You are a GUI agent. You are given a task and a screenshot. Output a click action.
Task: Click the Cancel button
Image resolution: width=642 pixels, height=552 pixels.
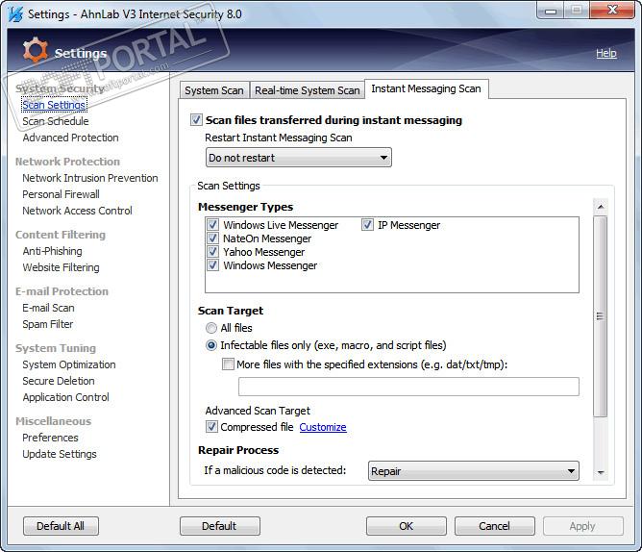tap(495, 526)
